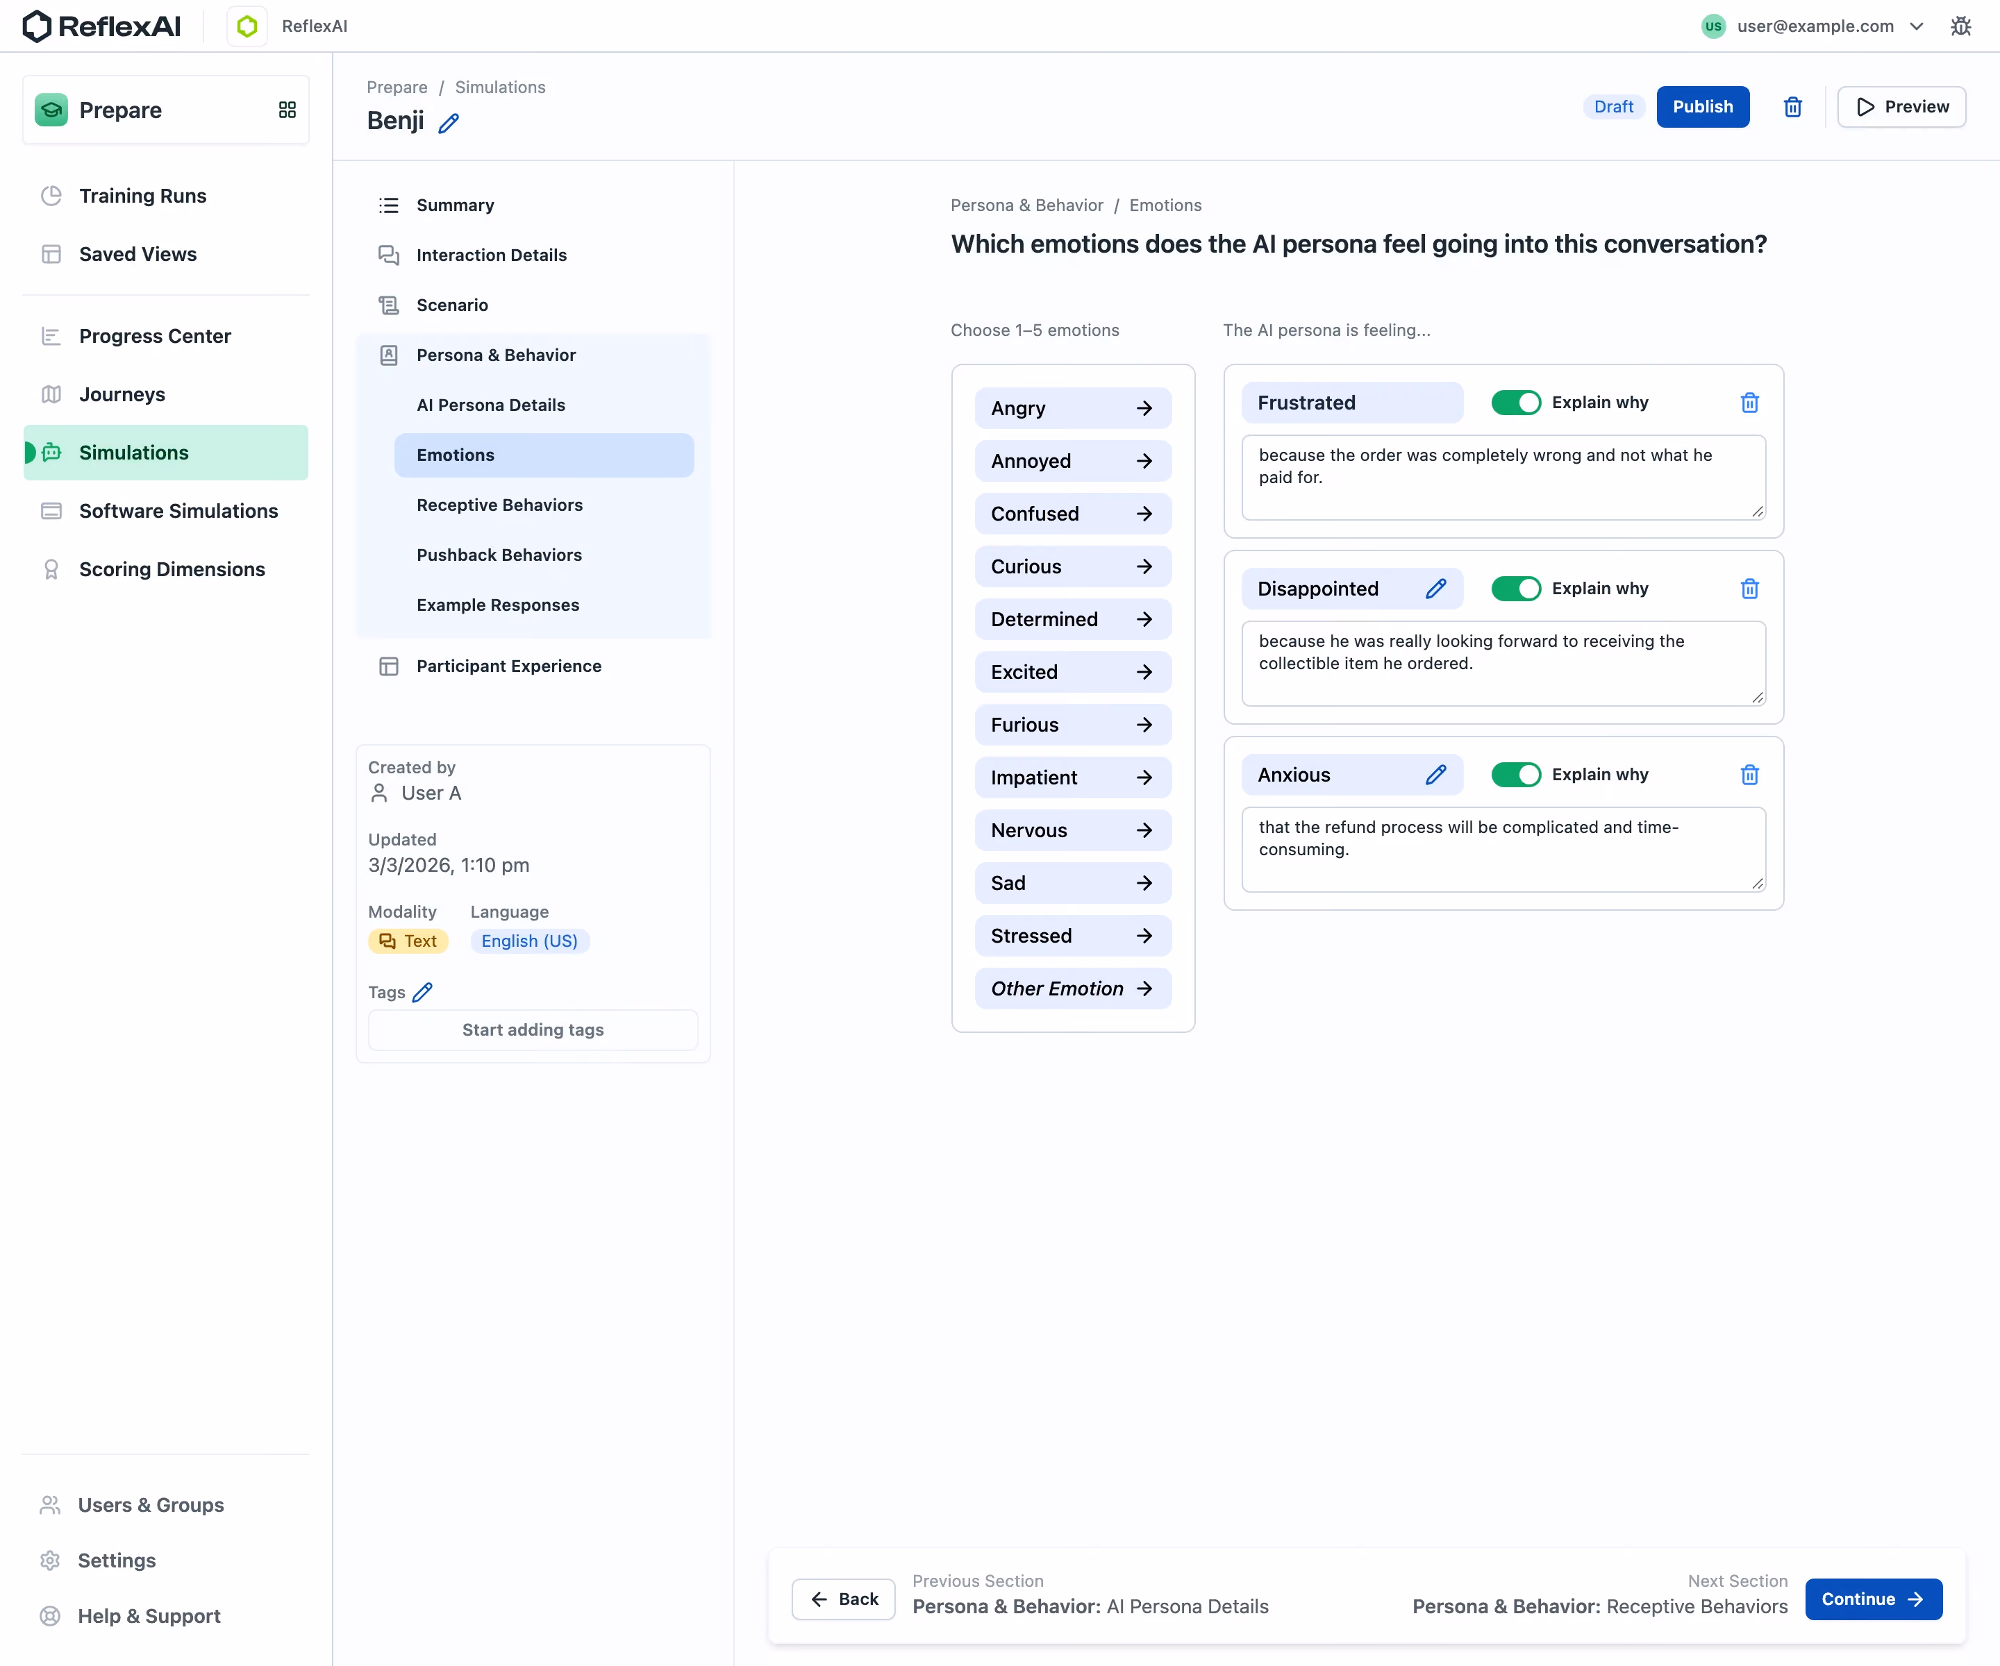
Task: Click the ReflexAI logo in top left
Action: tap(101, 26)
